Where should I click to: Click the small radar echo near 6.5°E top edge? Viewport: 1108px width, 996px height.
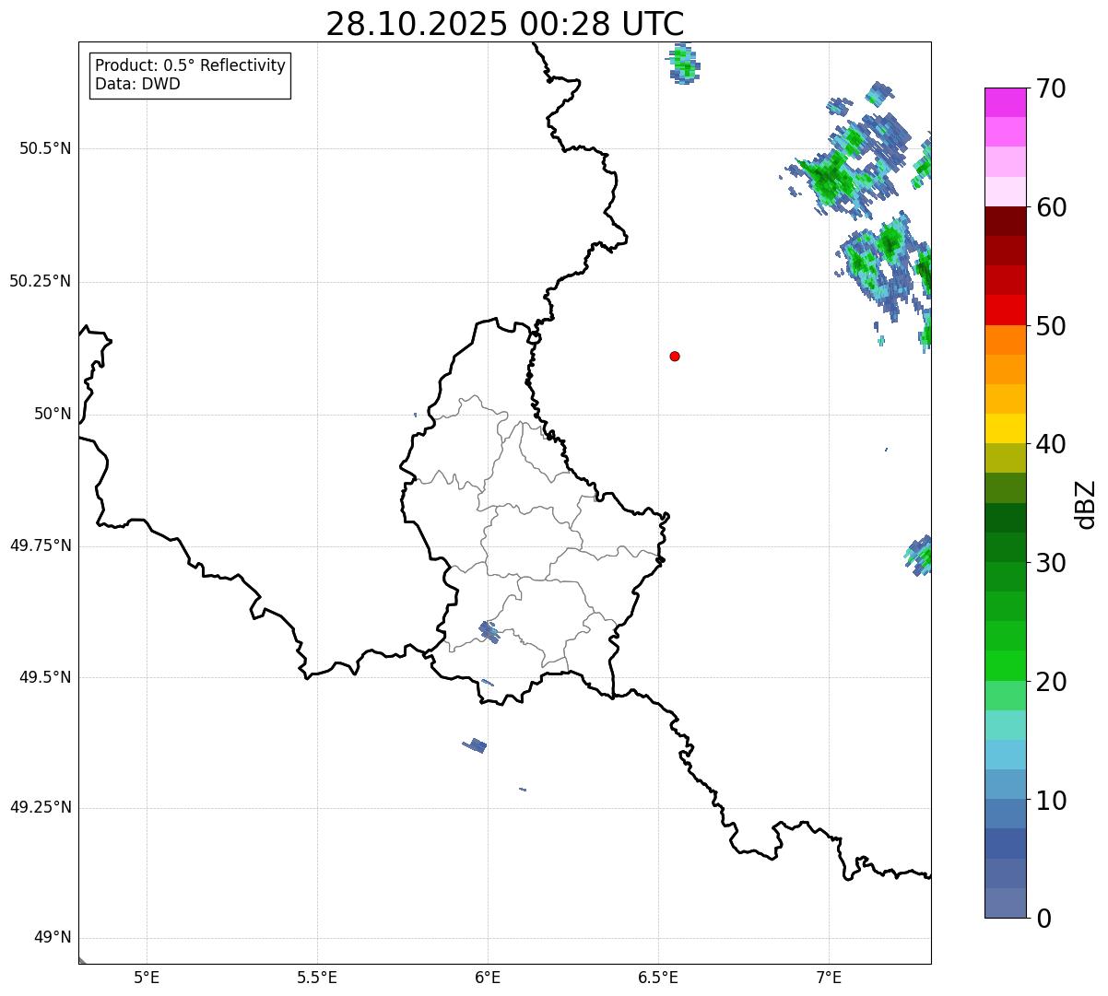(683, 64)
